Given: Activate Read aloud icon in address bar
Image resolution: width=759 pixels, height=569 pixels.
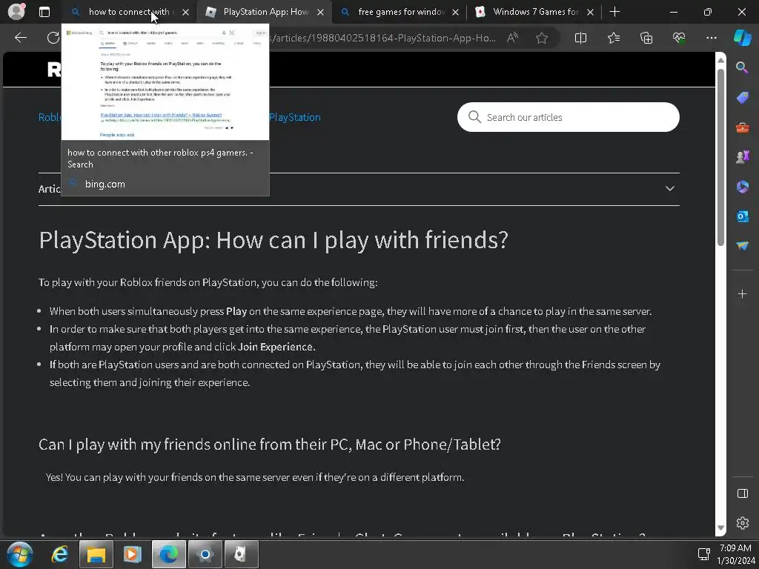Looking at the screenshot, I should click(x=512, y=38).
